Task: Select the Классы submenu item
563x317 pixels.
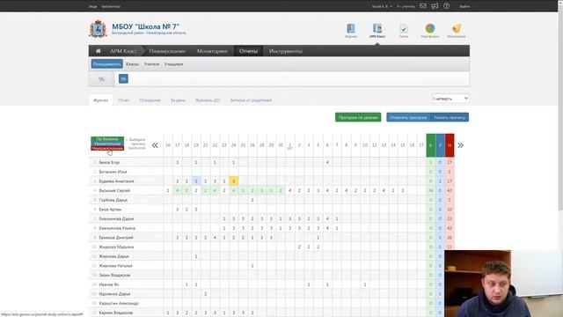Action: [132, 64]
